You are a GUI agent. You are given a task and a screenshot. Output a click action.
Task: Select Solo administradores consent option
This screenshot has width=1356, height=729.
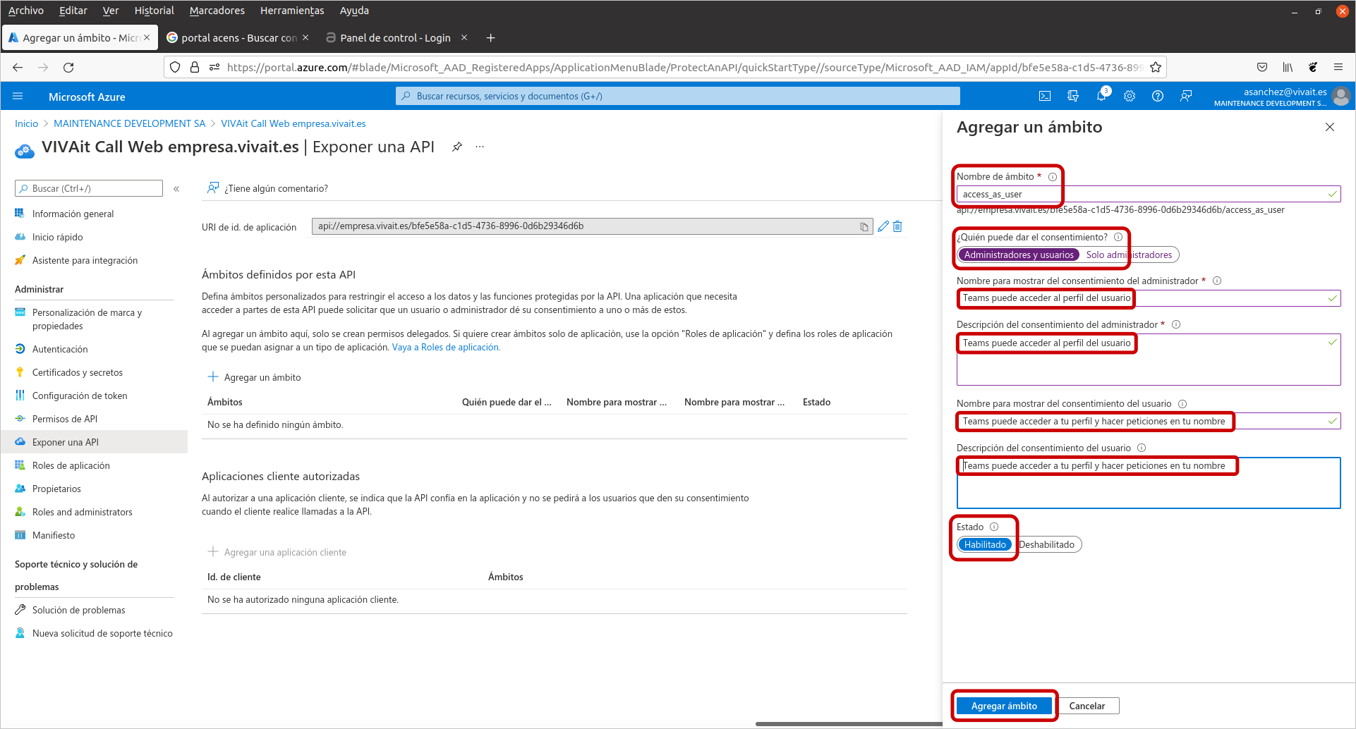pos(1129,255)
